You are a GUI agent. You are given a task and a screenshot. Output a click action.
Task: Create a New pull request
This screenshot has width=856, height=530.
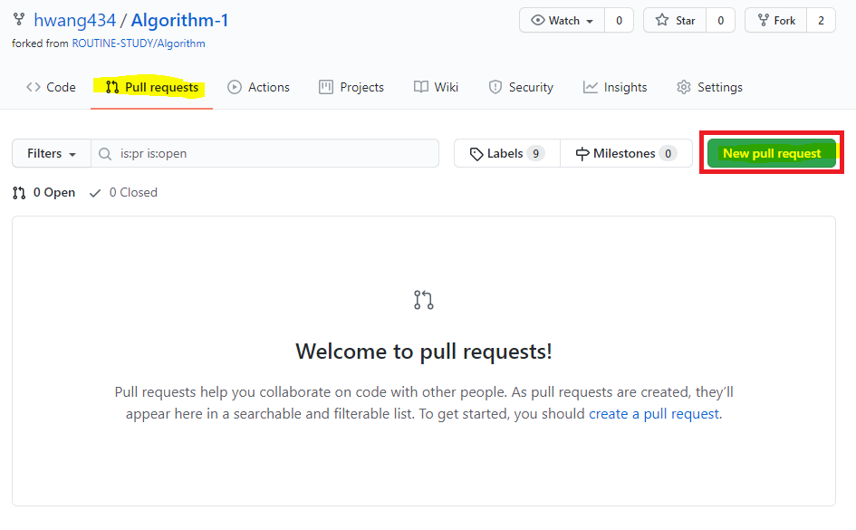click(772, 153)
